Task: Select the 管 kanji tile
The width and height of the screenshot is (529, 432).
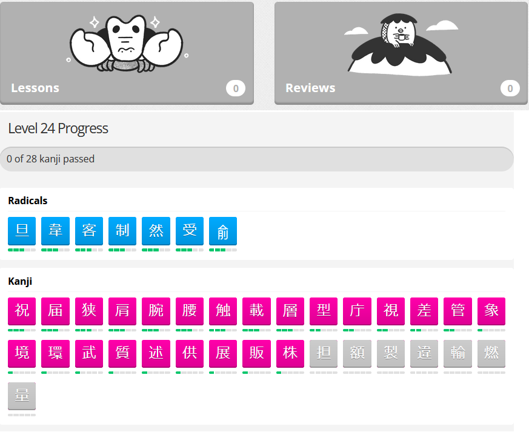Action: (x=458, y=311)
